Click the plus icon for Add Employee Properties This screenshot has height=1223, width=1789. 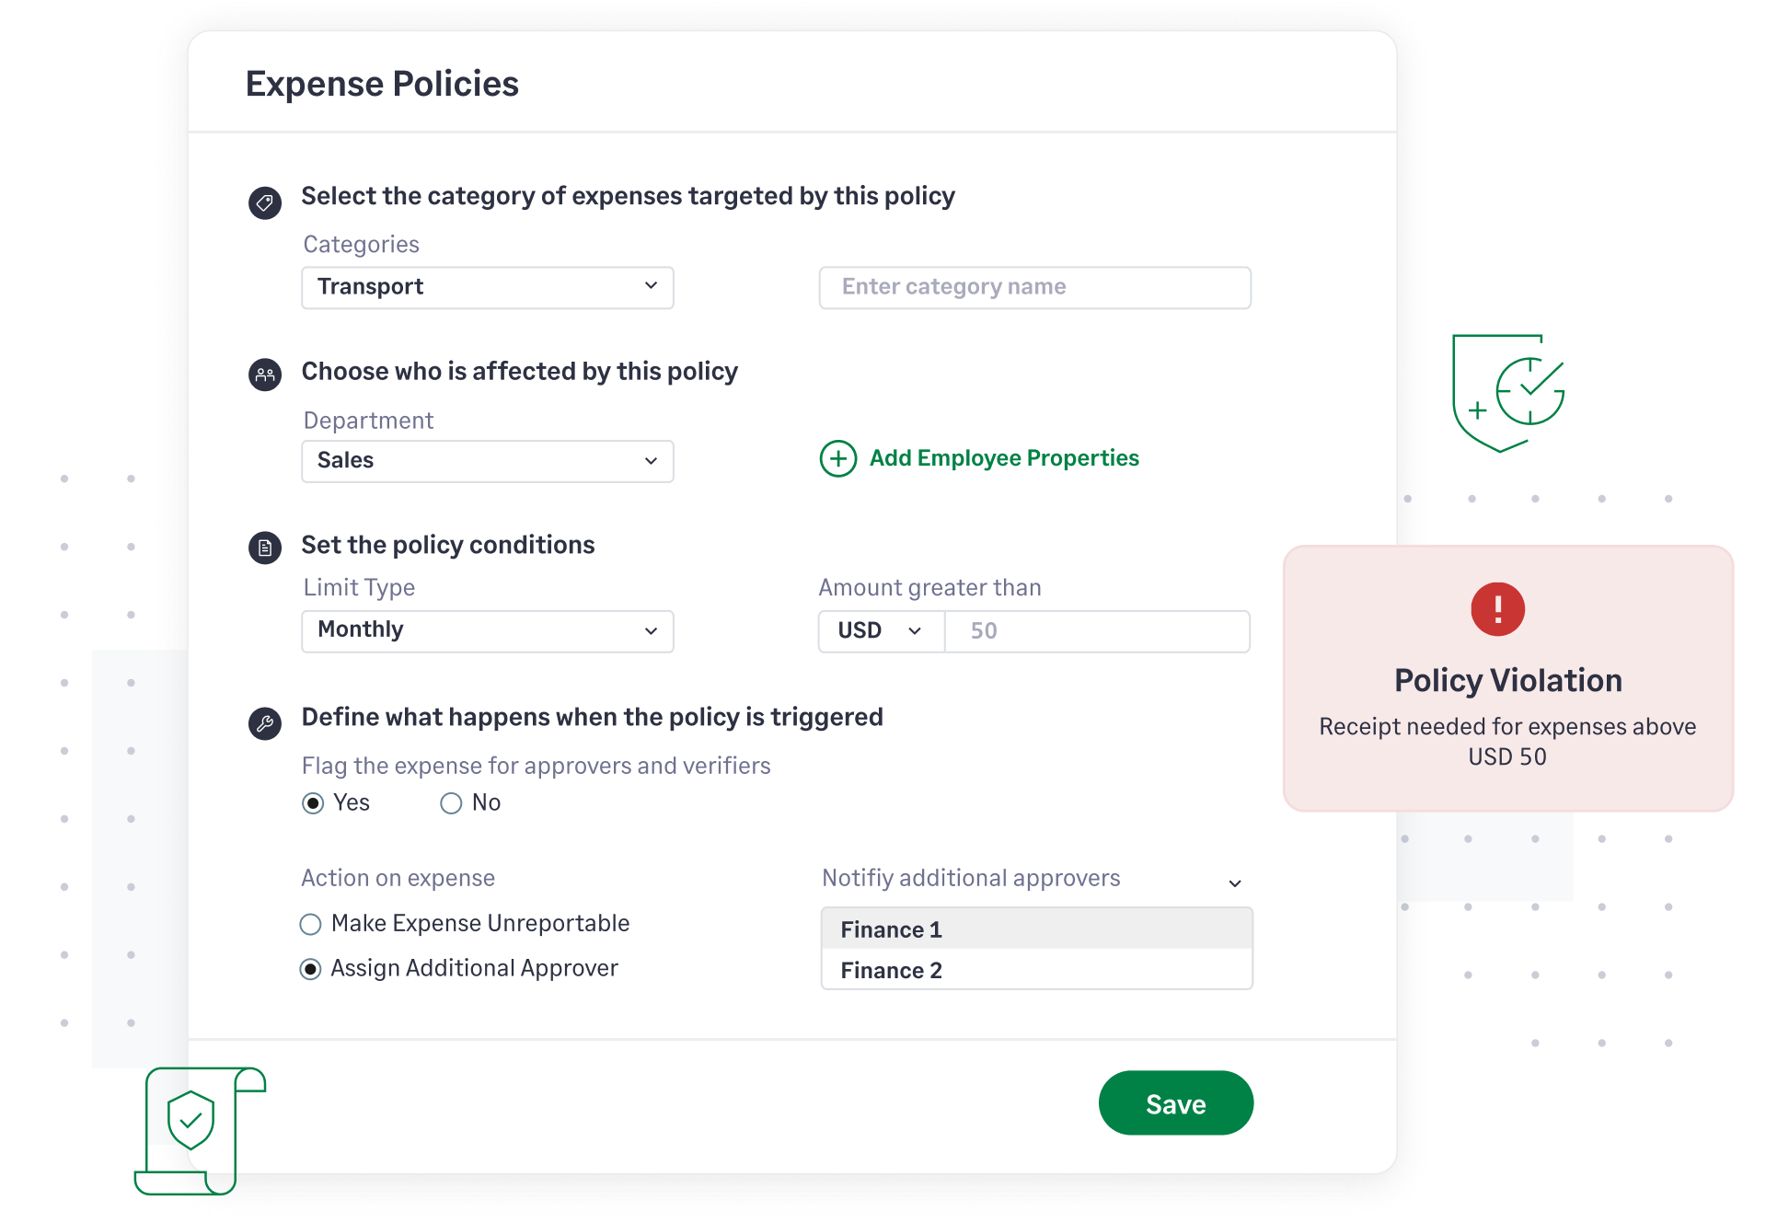pyautogui.click(x=838, y=458)
